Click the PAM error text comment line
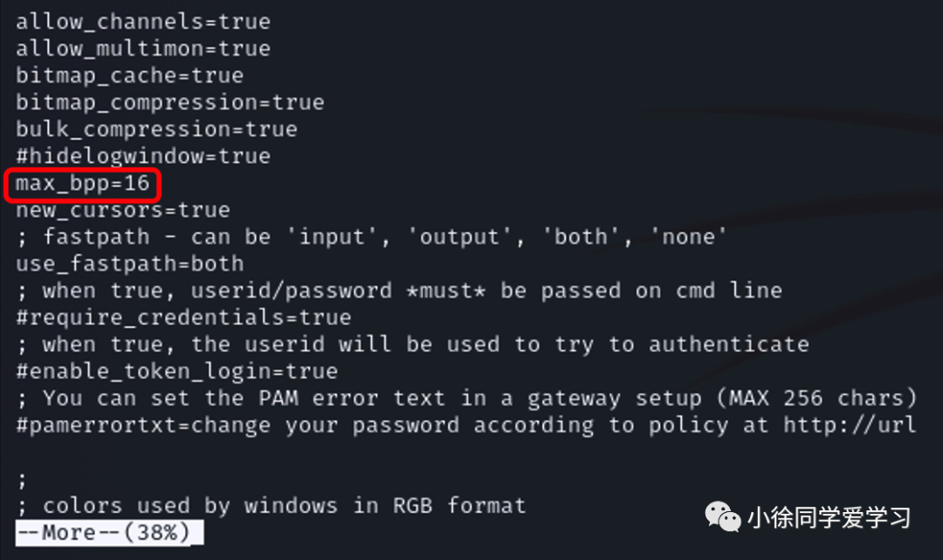The width and height of the screenshot is (943, 560). [466, 399]
